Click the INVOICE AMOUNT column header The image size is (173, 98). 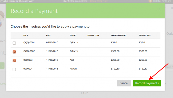click(118, 35)
